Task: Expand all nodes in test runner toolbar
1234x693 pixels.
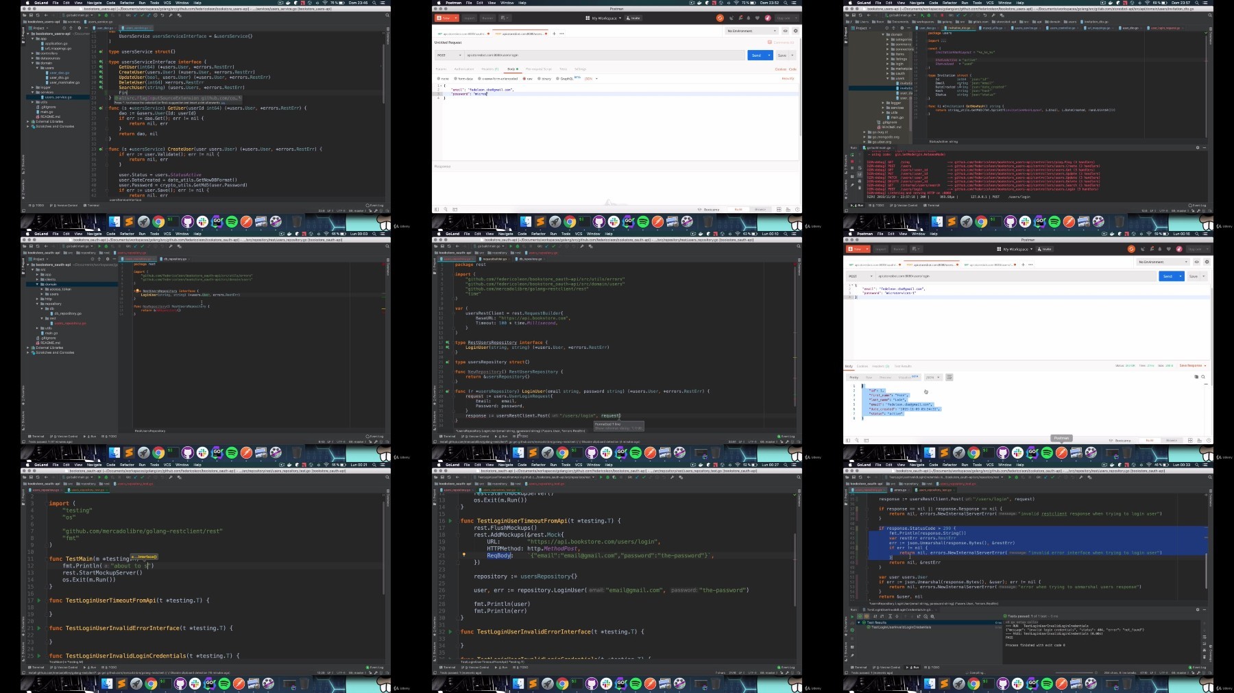Action: 890,616
